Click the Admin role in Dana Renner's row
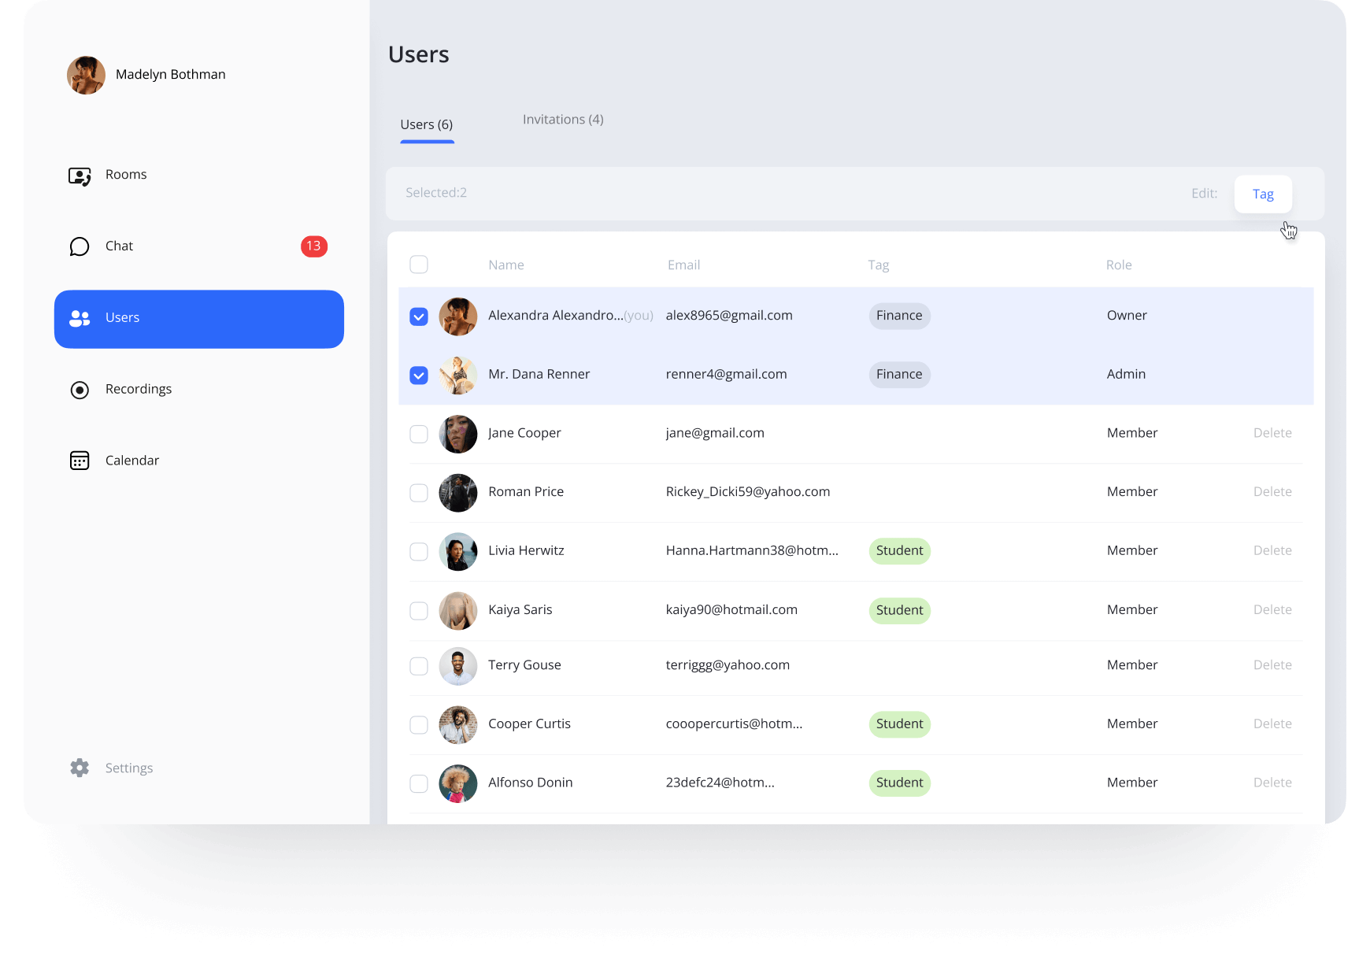 [1126, 375]
